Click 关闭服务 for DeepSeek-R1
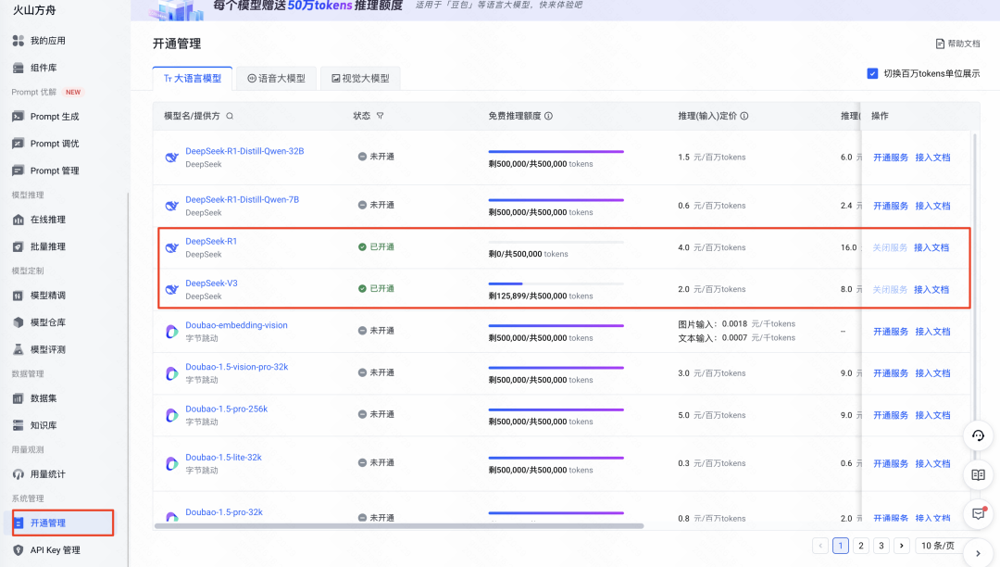The image size is (1000, 567). 890,247
